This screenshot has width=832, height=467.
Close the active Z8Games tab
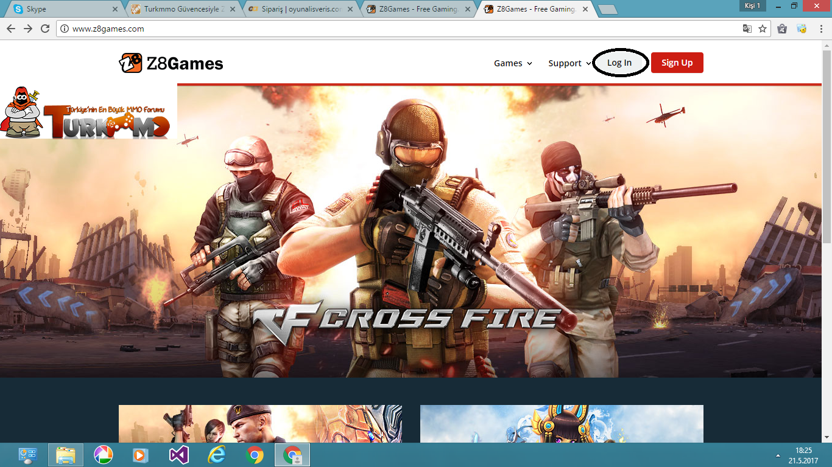585,9
